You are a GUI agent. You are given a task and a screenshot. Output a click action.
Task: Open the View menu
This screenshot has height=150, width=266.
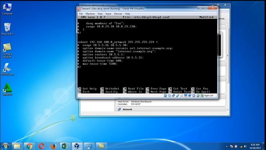point(100,14)
